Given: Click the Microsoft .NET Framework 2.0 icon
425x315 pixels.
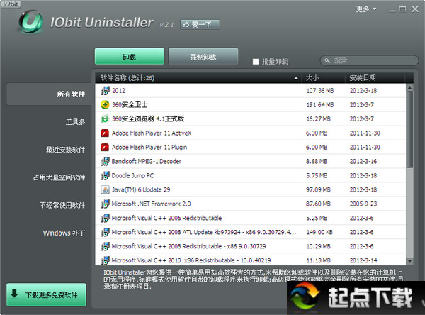Looking at the screenshot, I should pyautogui.click(x=105, y=204).
